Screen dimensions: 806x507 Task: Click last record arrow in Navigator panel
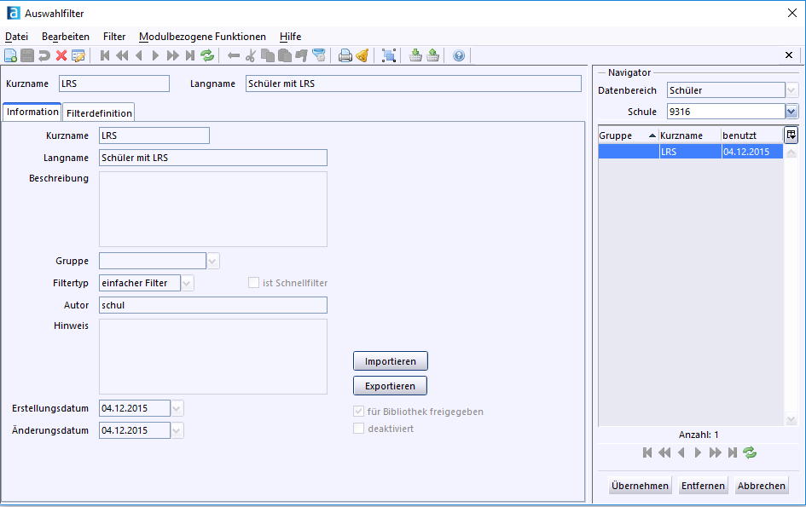tap(733, 452)
